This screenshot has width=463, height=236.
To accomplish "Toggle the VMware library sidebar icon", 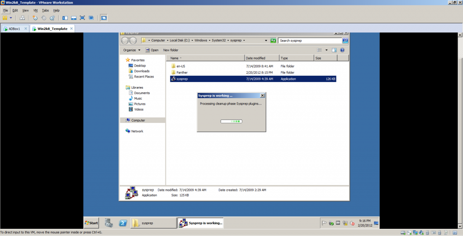I will click(65, 18).
